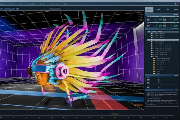Click the small button beside Settings
Viewport: 180px width, 120px height.
(x=17, y=9)
